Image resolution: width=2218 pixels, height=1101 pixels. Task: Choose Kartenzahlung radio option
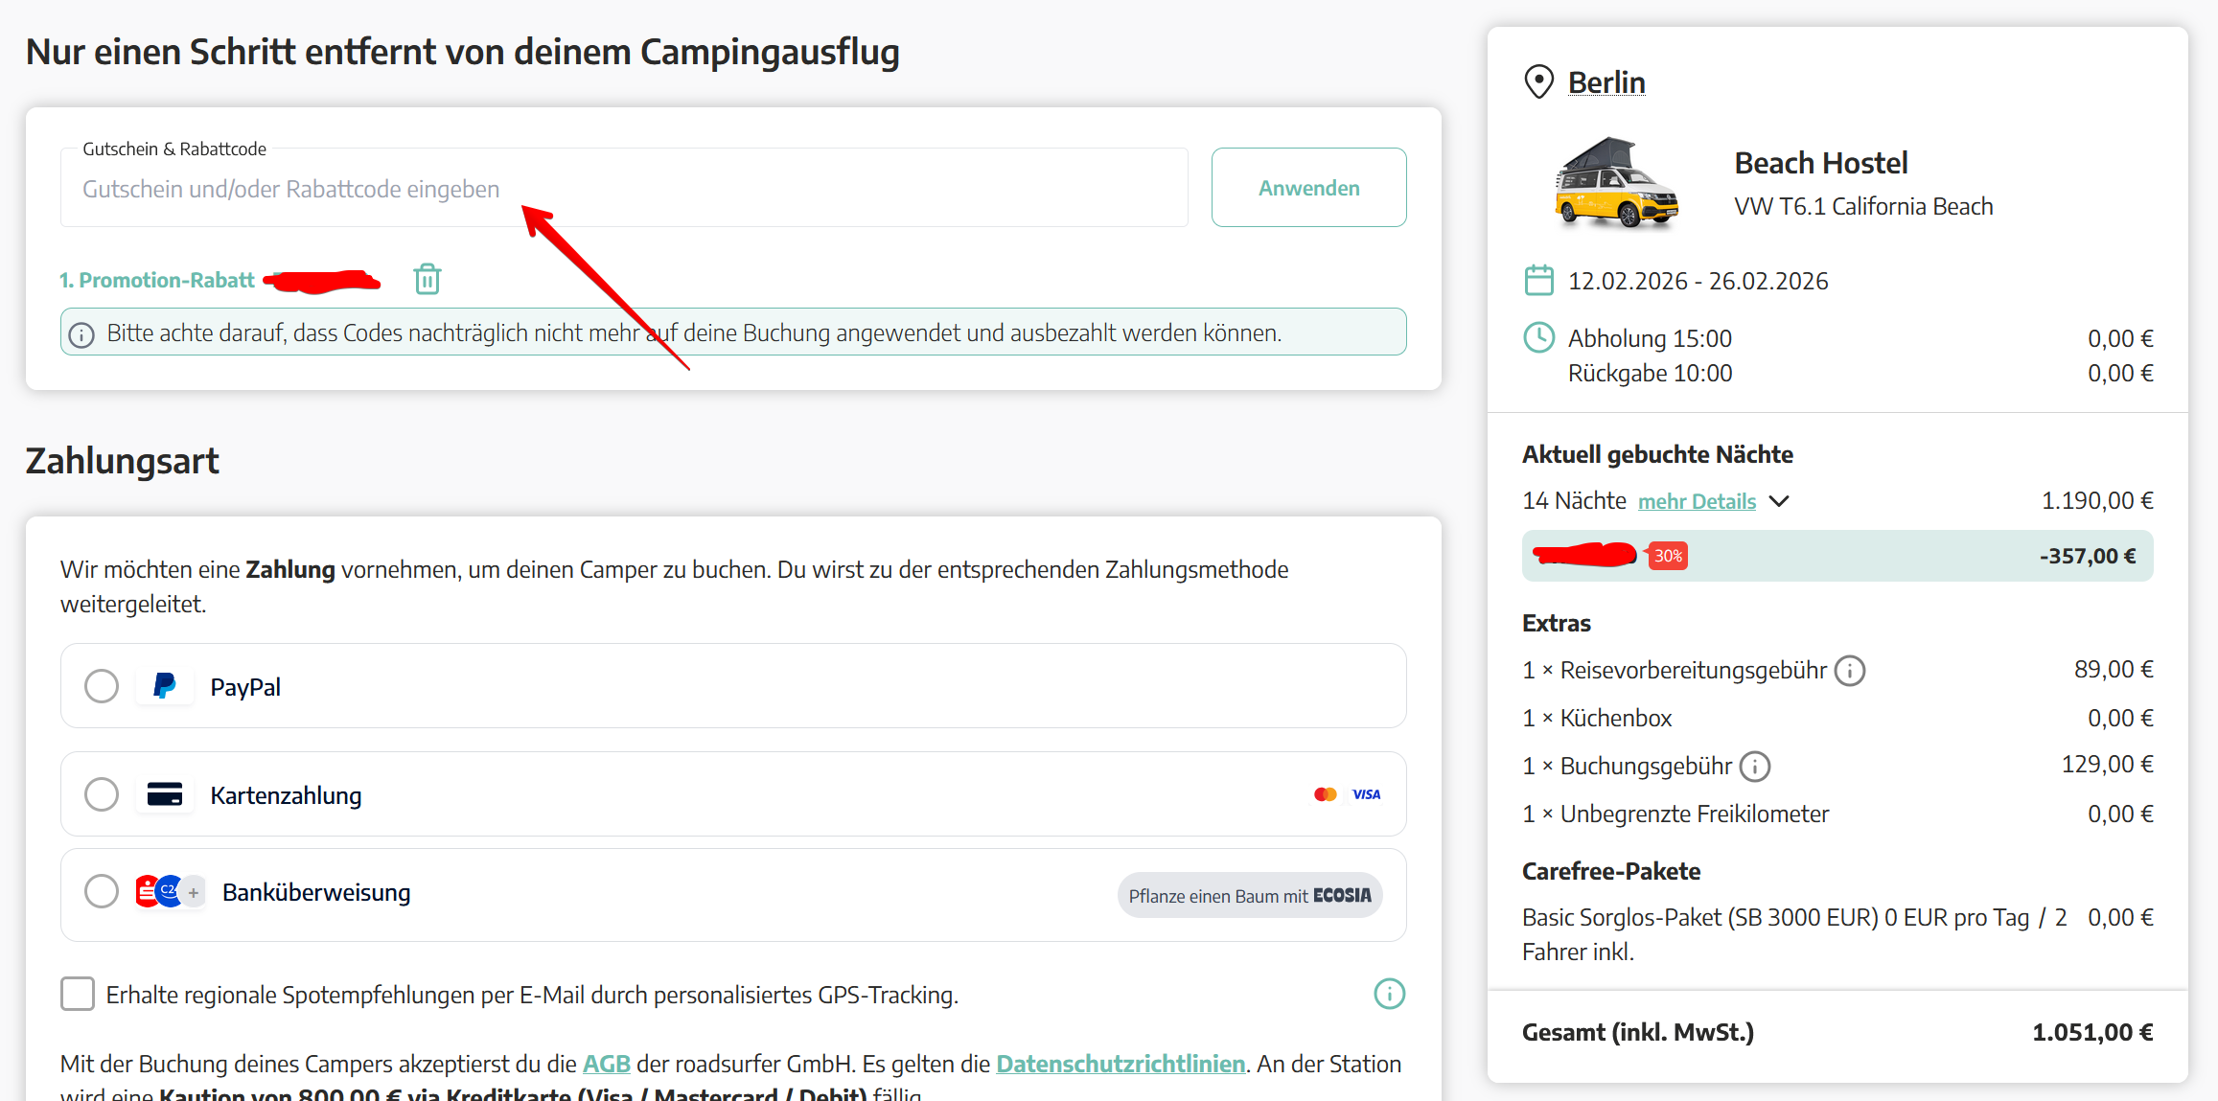click(102, 794)
